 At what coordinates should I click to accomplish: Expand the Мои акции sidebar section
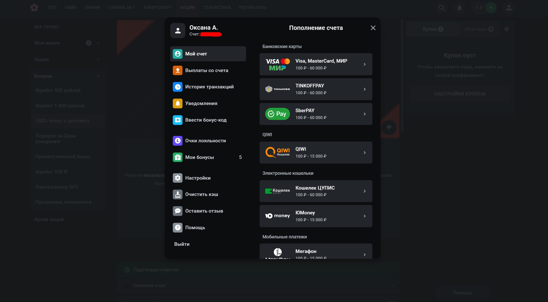point(98,43)
